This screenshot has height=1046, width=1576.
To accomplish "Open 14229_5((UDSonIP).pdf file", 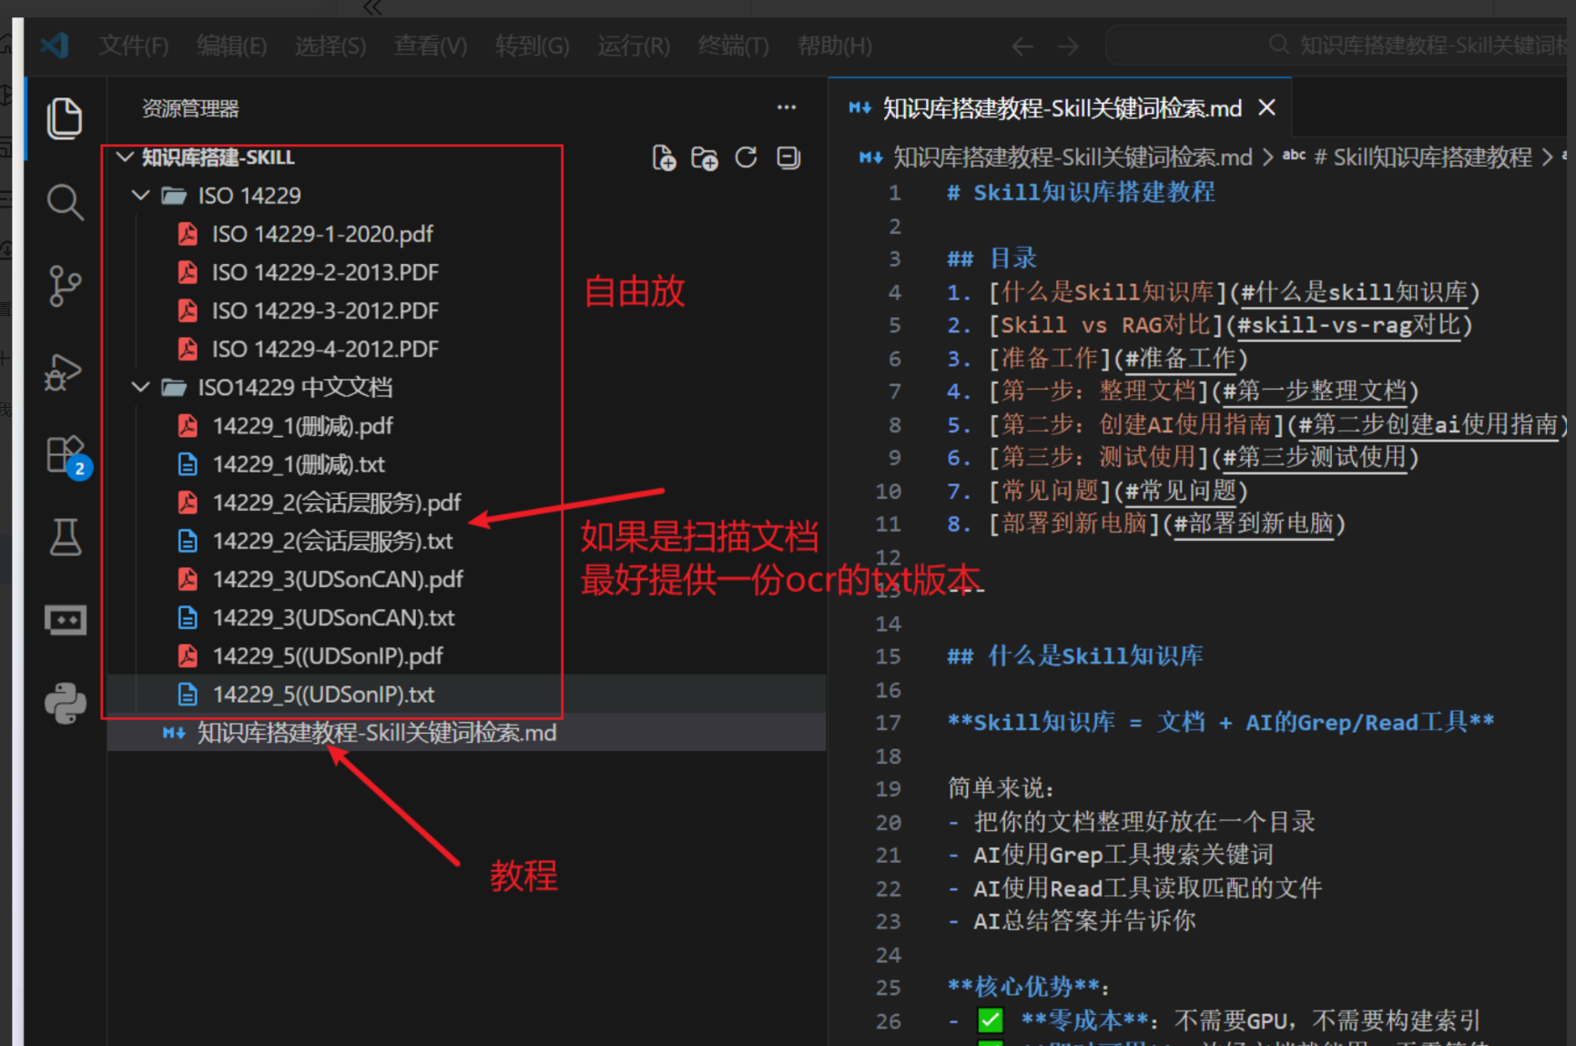I will point(327,655).
